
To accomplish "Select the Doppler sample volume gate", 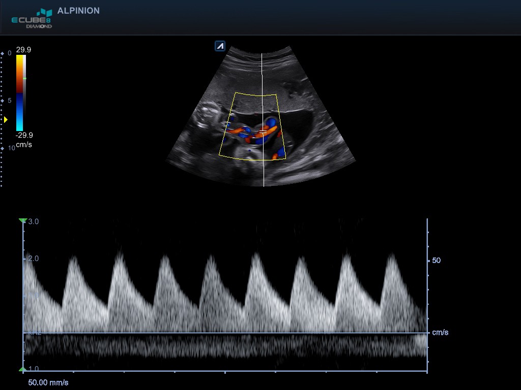I will (263, 132).
